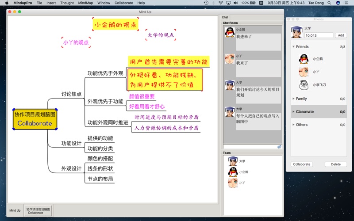Click the friend ID field showing 10,043
354x221 pixels.
tap(319, 35)
